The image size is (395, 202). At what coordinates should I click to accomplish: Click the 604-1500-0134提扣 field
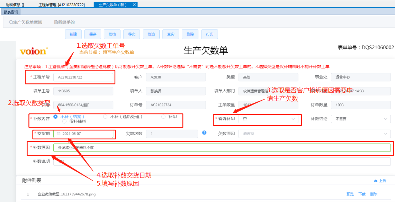tap(83, 105)
